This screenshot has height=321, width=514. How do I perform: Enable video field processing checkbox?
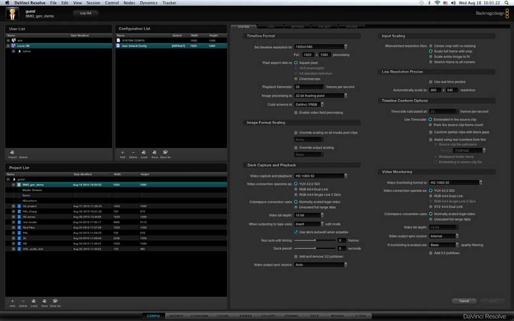click(x=296, y=113)
